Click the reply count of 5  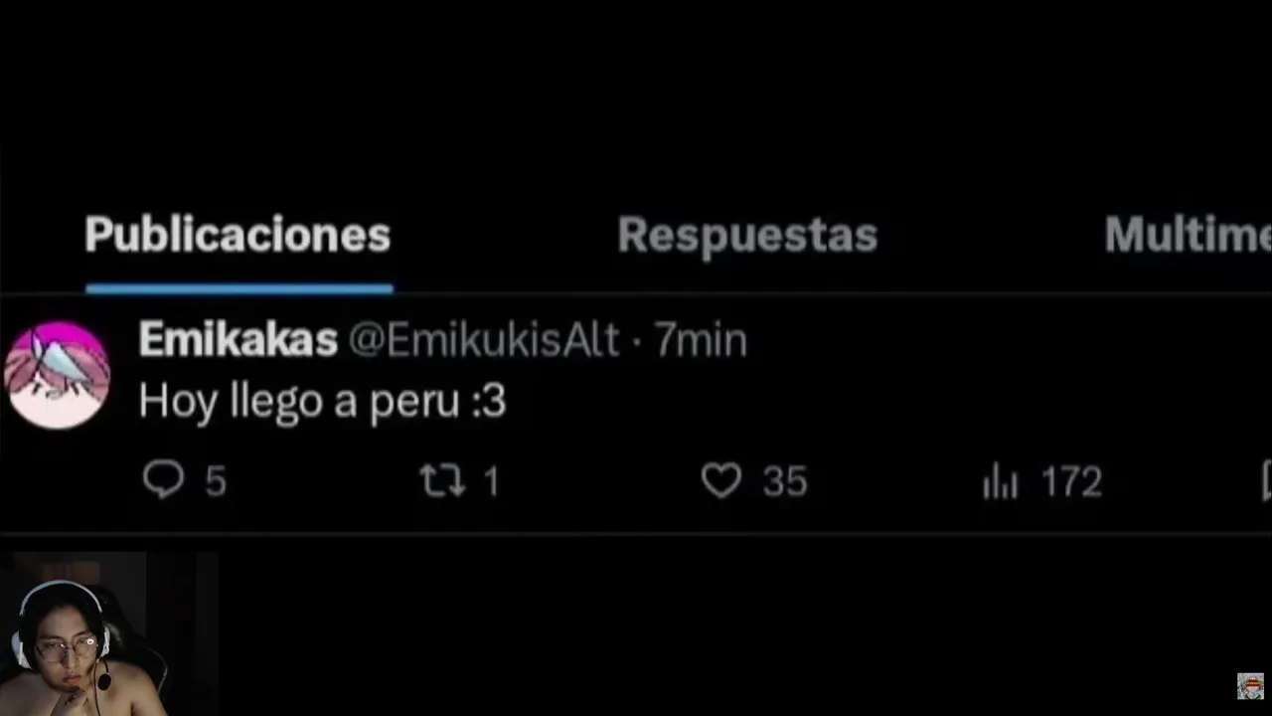click(x=216, y=482)
